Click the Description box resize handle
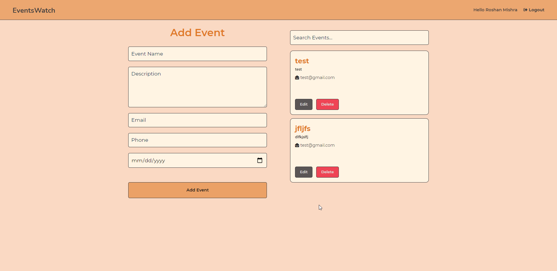Viewport: 557px width, 271px height. click(x=265, y=106)
